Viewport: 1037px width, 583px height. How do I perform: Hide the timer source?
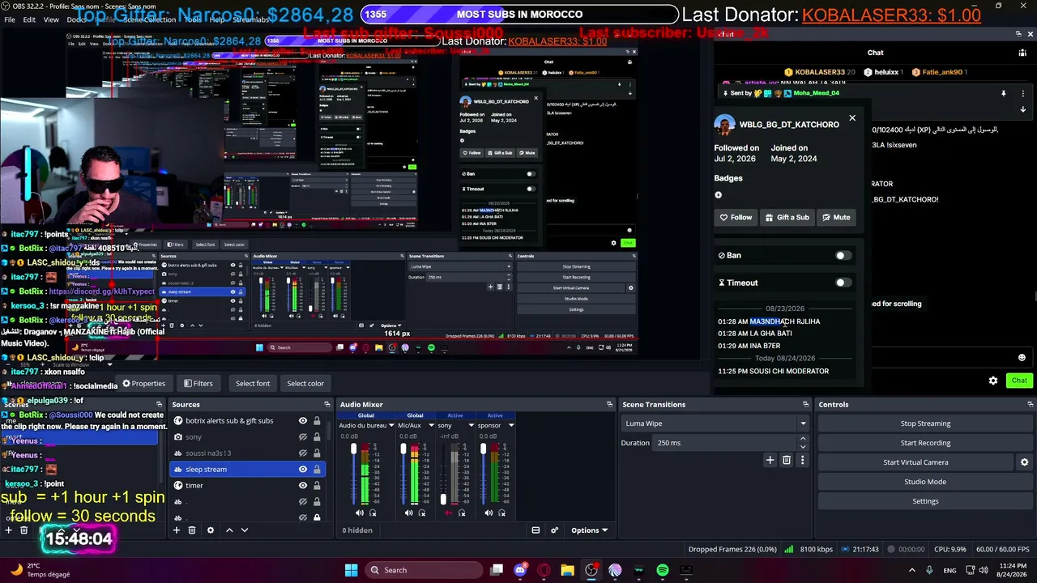(x=303, y=486)
